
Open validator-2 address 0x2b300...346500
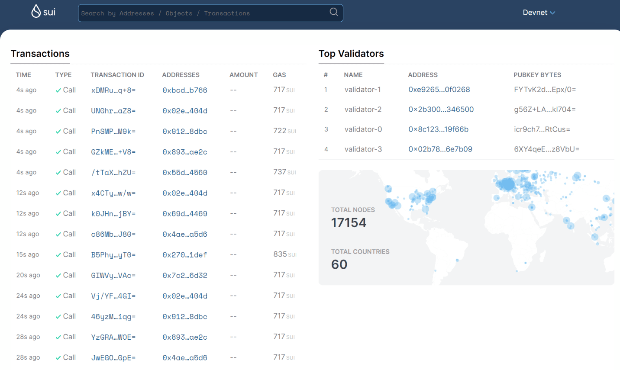click(x=441, y=109)
